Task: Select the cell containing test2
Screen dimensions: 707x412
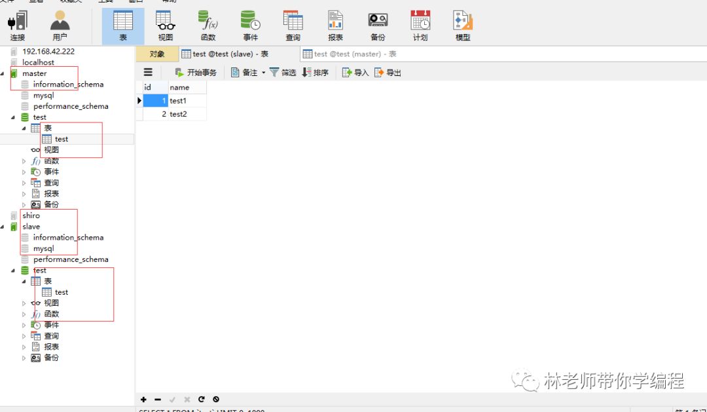Action: tap(188, 114)
